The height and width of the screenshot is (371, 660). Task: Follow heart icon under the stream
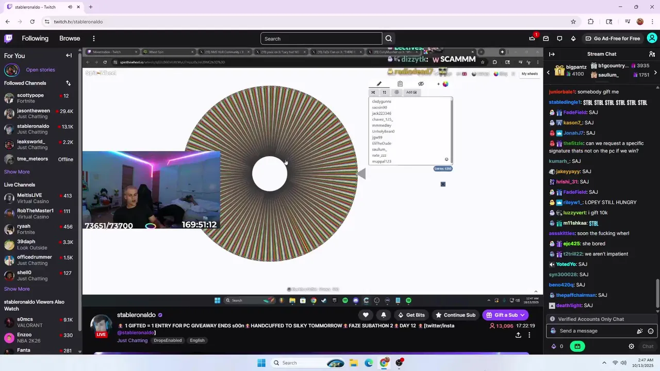coord(366,315)
